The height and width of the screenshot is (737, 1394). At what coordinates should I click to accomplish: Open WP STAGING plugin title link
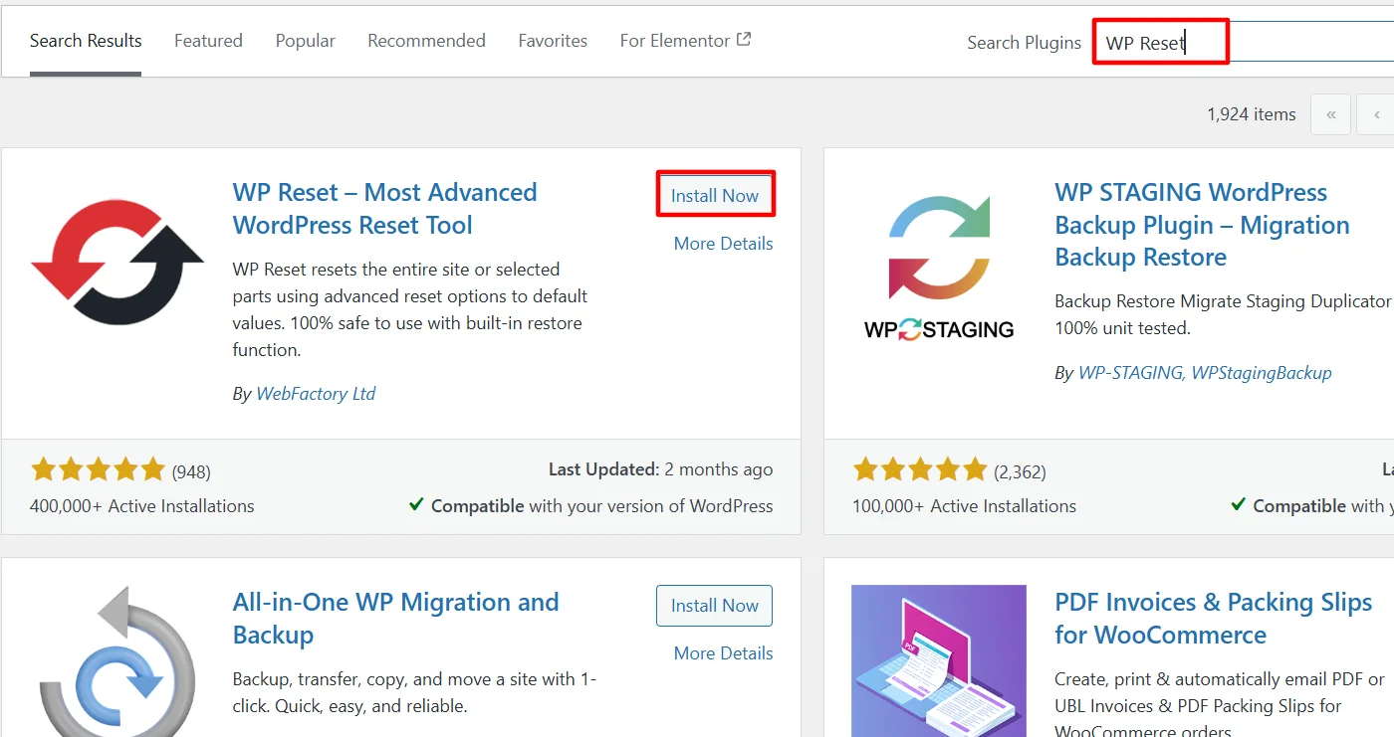pos(1202,225)
